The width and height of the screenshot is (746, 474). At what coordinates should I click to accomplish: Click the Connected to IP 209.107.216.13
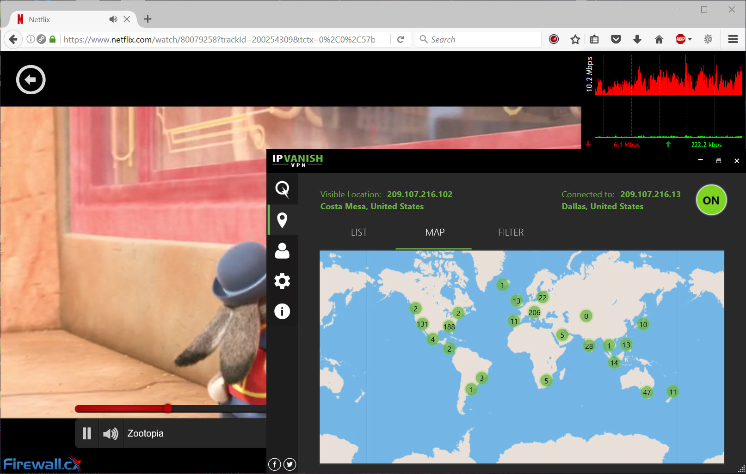pos(650,194)
